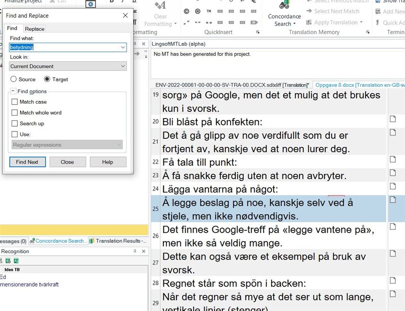
Task: Open the Translation Memory group dialog launcher
Action: (368, 32)
